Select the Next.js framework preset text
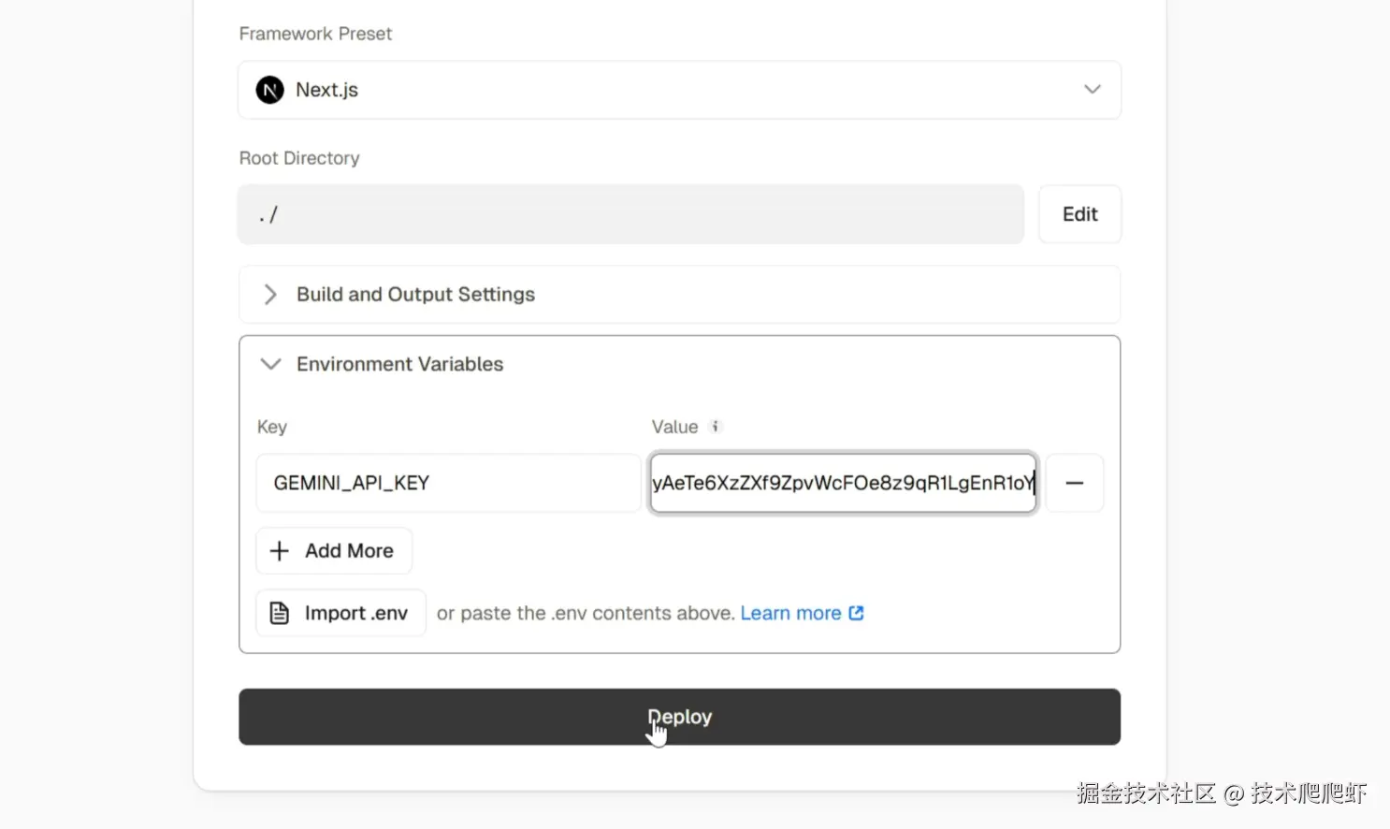 (x=326, y=90)
